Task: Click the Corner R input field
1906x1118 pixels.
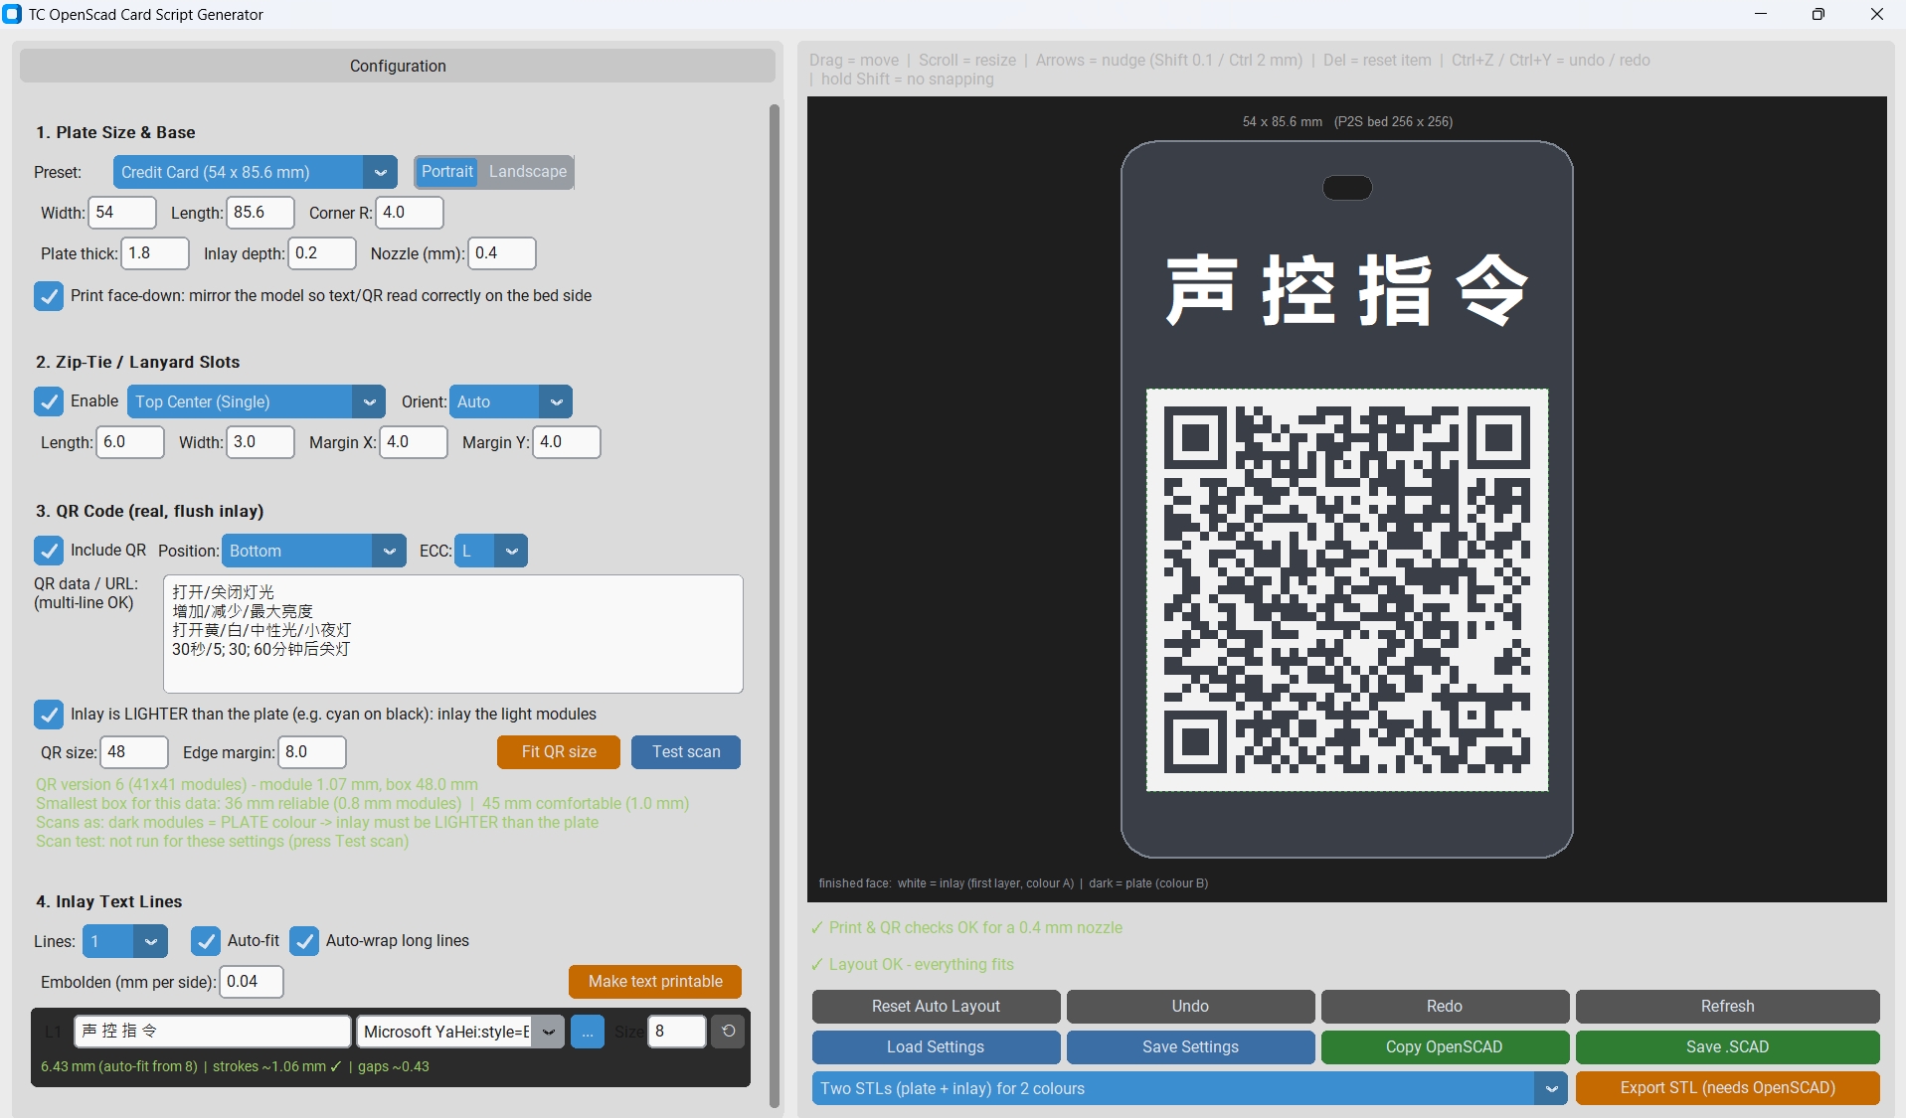Action: [410, 213]
